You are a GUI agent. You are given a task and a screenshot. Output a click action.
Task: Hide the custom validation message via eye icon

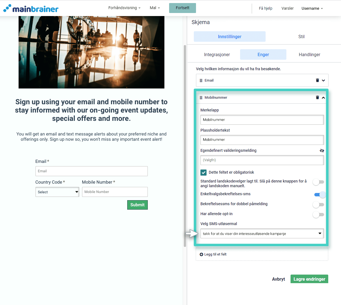[x=322, y=150]
